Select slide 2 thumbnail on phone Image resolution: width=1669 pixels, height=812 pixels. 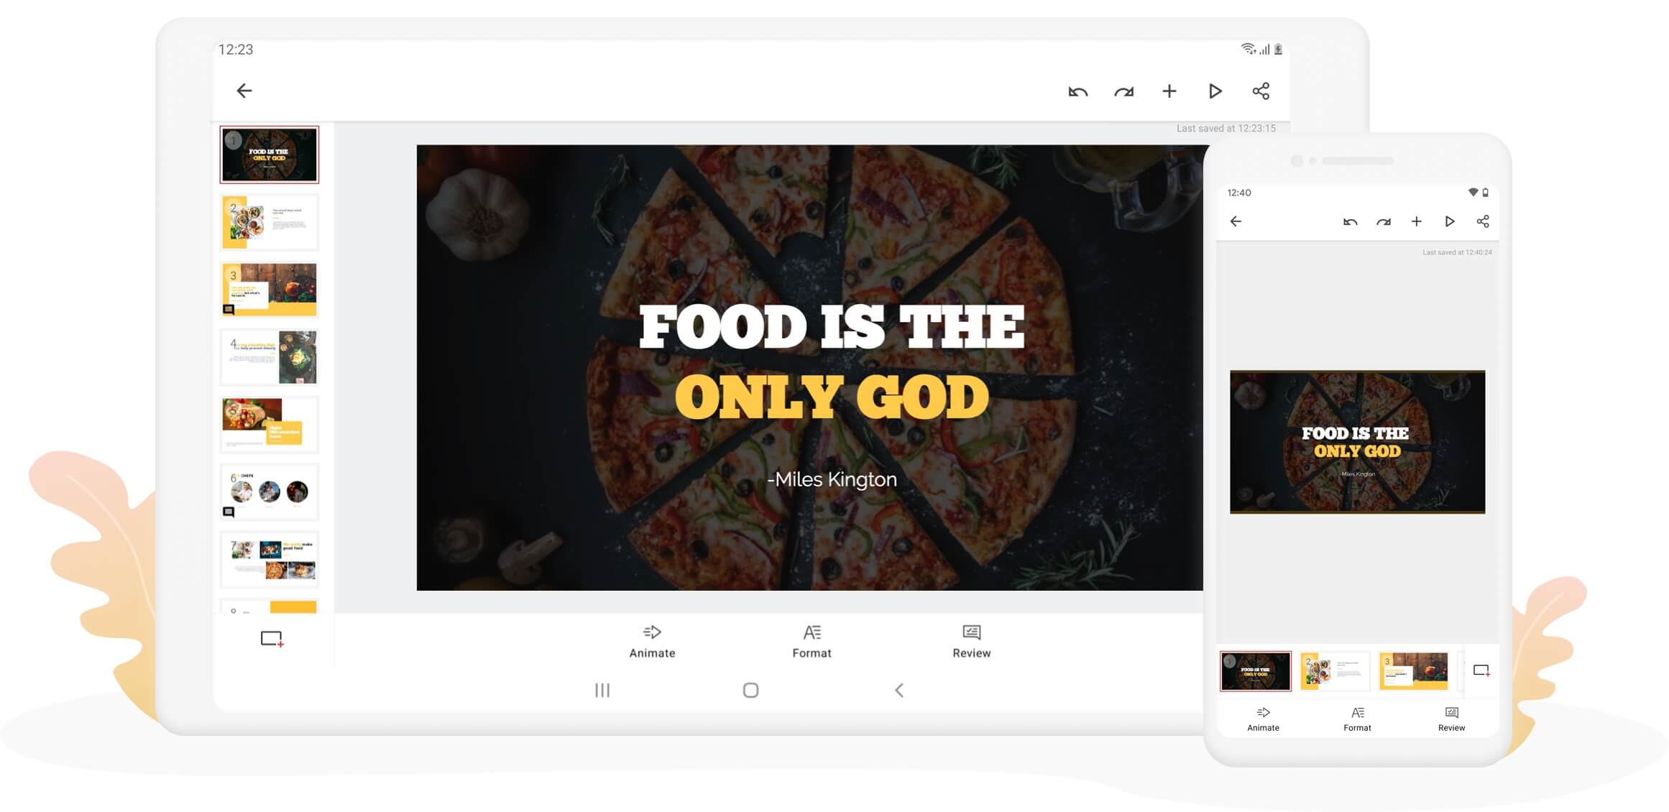coord(1335,671)
